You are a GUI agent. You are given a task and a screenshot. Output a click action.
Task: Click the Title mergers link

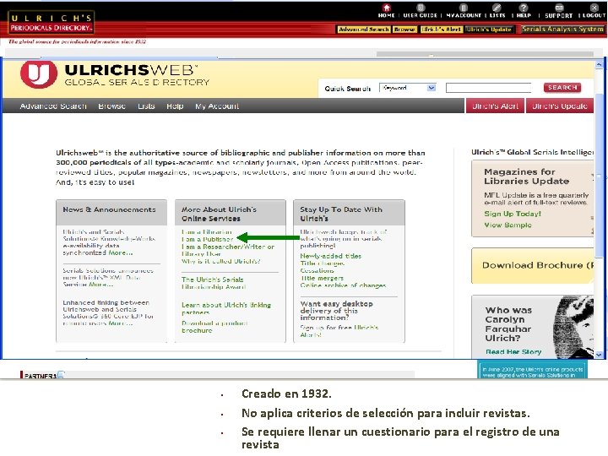pos(322,278)
